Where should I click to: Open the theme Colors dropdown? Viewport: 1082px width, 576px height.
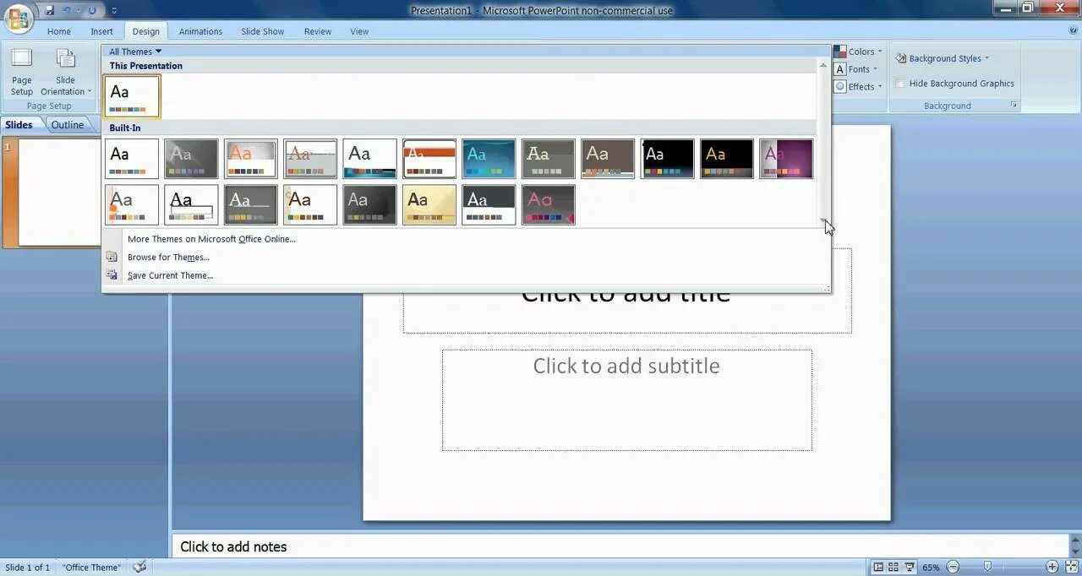tap(858, 52)
